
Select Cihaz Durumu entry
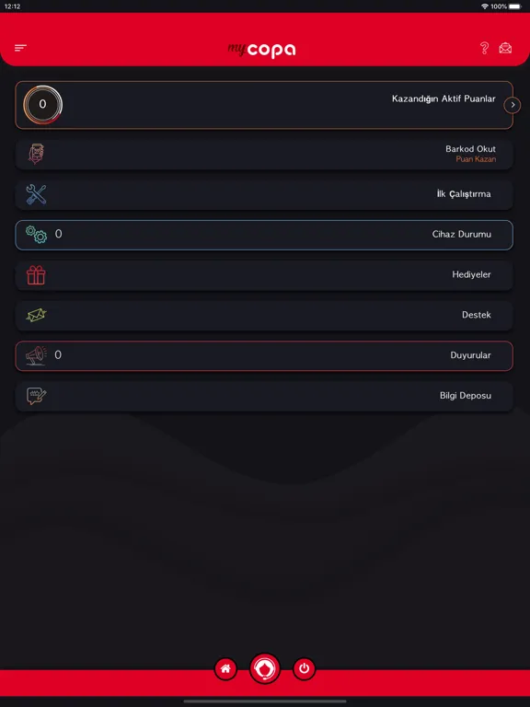[x=264, y=235]
